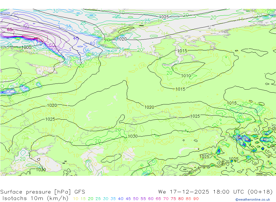Select the light blue 35 value in the legend
The width and height of the screenshot is (276, 202).
click(113, 199)
